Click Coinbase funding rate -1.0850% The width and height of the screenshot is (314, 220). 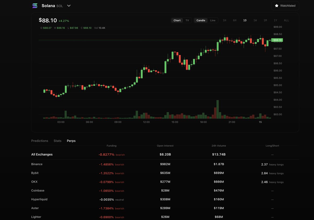tap(106, 191)
